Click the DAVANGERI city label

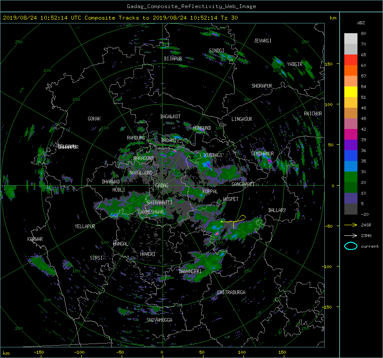coord(190,272)
